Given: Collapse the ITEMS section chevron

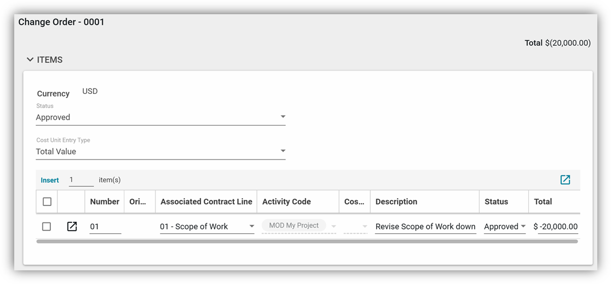Looking at the screenshot, I should click(x=30, y=60).
